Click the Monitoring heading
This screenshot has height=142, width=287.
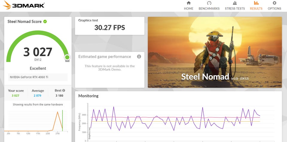pyautogui.click(x=88, y=96)
